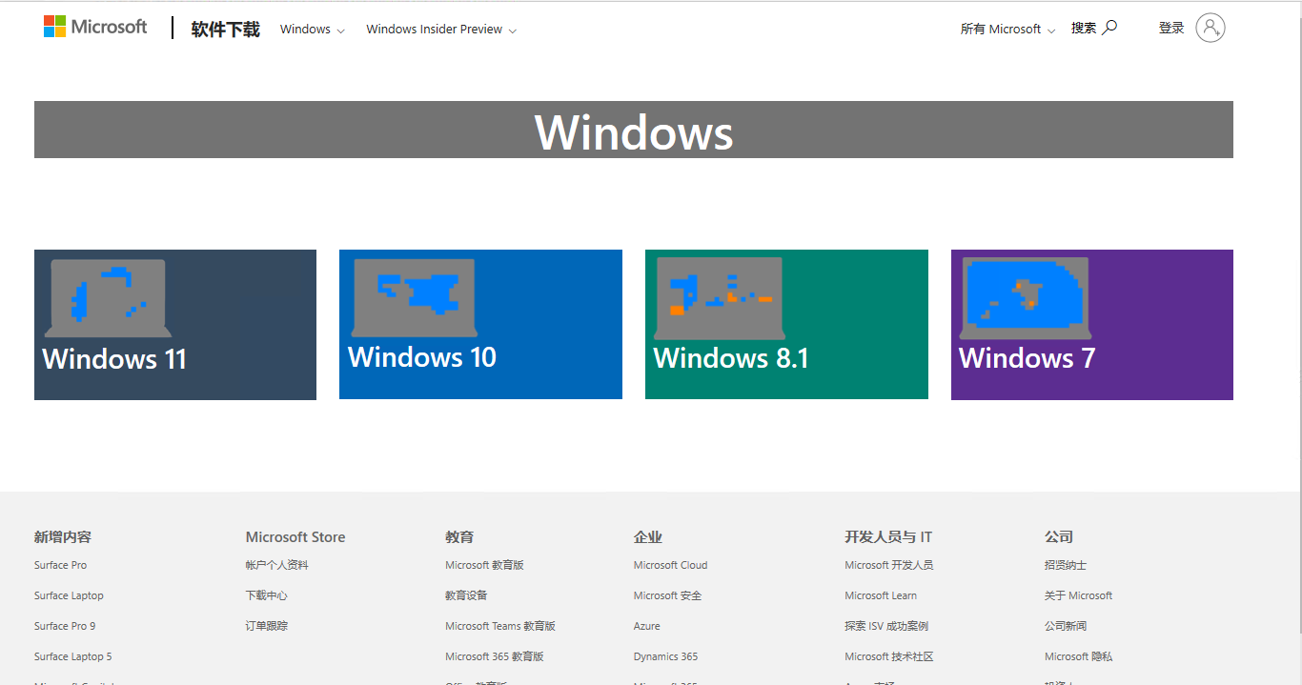Open 招贤纳士 careers link
This screenshot has height=685, width=1302.
coord(1066,565)
